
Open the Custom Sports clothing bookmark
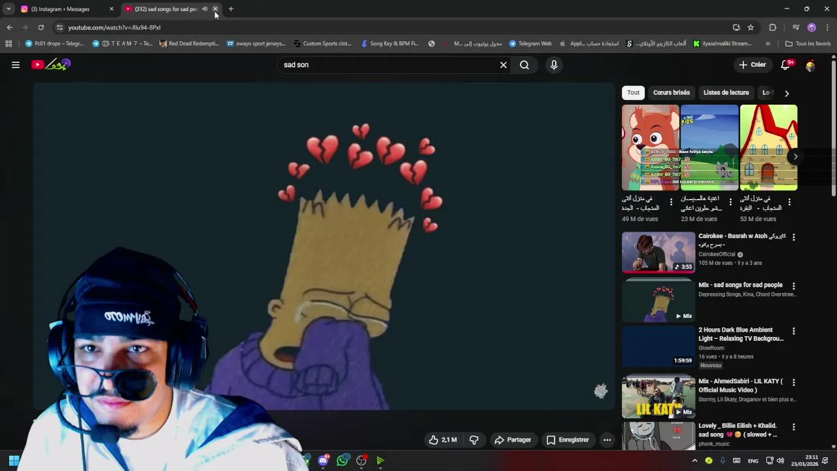pyautogui.click(x=323, y=44)
